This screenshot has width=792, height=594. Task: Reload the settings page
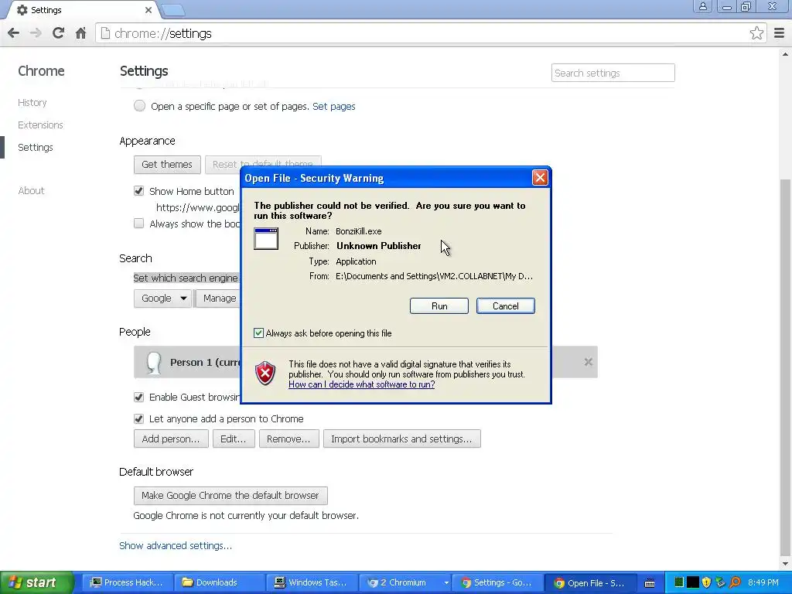(x=58, y=33)
